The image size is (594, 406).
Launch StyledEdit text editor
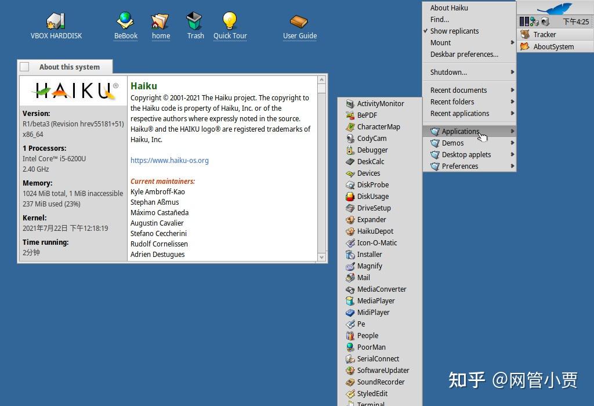pyautogui.click(x=380, y=394)
